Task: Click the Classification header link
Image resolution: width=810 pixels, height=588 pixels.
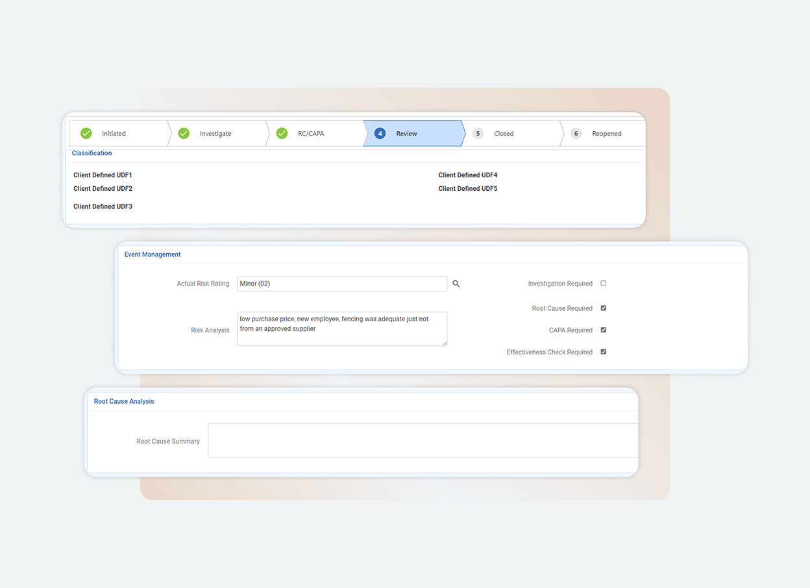Action: [x=91, y=153]
